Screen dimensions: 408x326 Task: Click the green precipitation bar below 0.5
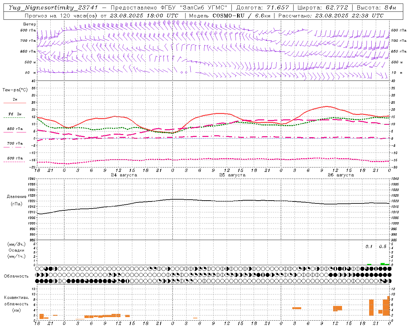pos(382,264)
